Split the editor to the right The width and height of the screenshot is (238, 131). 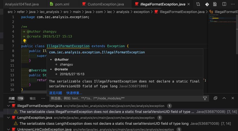pyautogui.click(x=224, y=4)
